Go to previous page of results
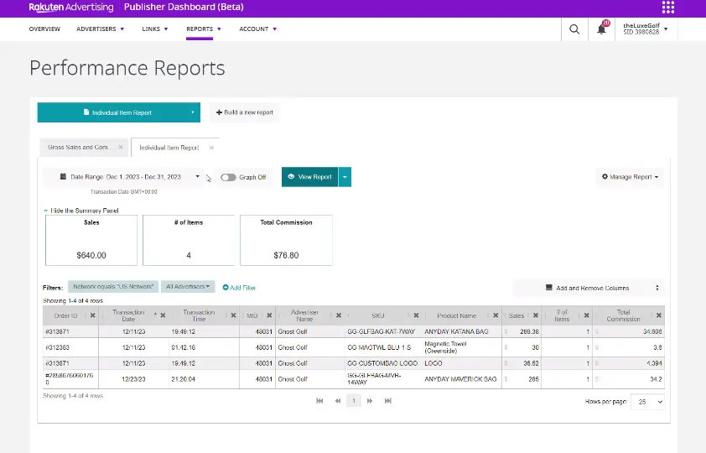This screenshot has width=706, height=453. tap(338, 401)
